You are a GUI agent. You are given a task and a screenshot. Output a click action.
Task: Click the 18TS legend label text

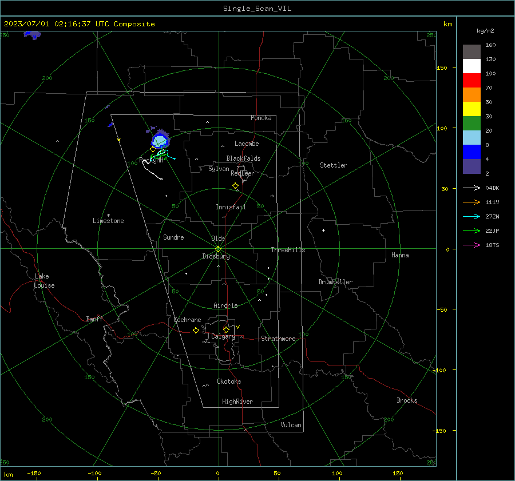click(492, 245)
